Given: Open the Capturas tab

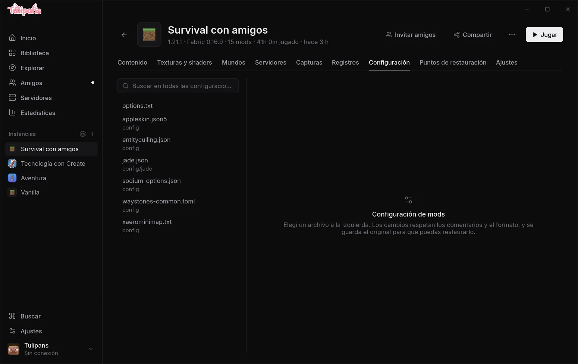Looking at the screenshot, I should [x=309, y=62].
